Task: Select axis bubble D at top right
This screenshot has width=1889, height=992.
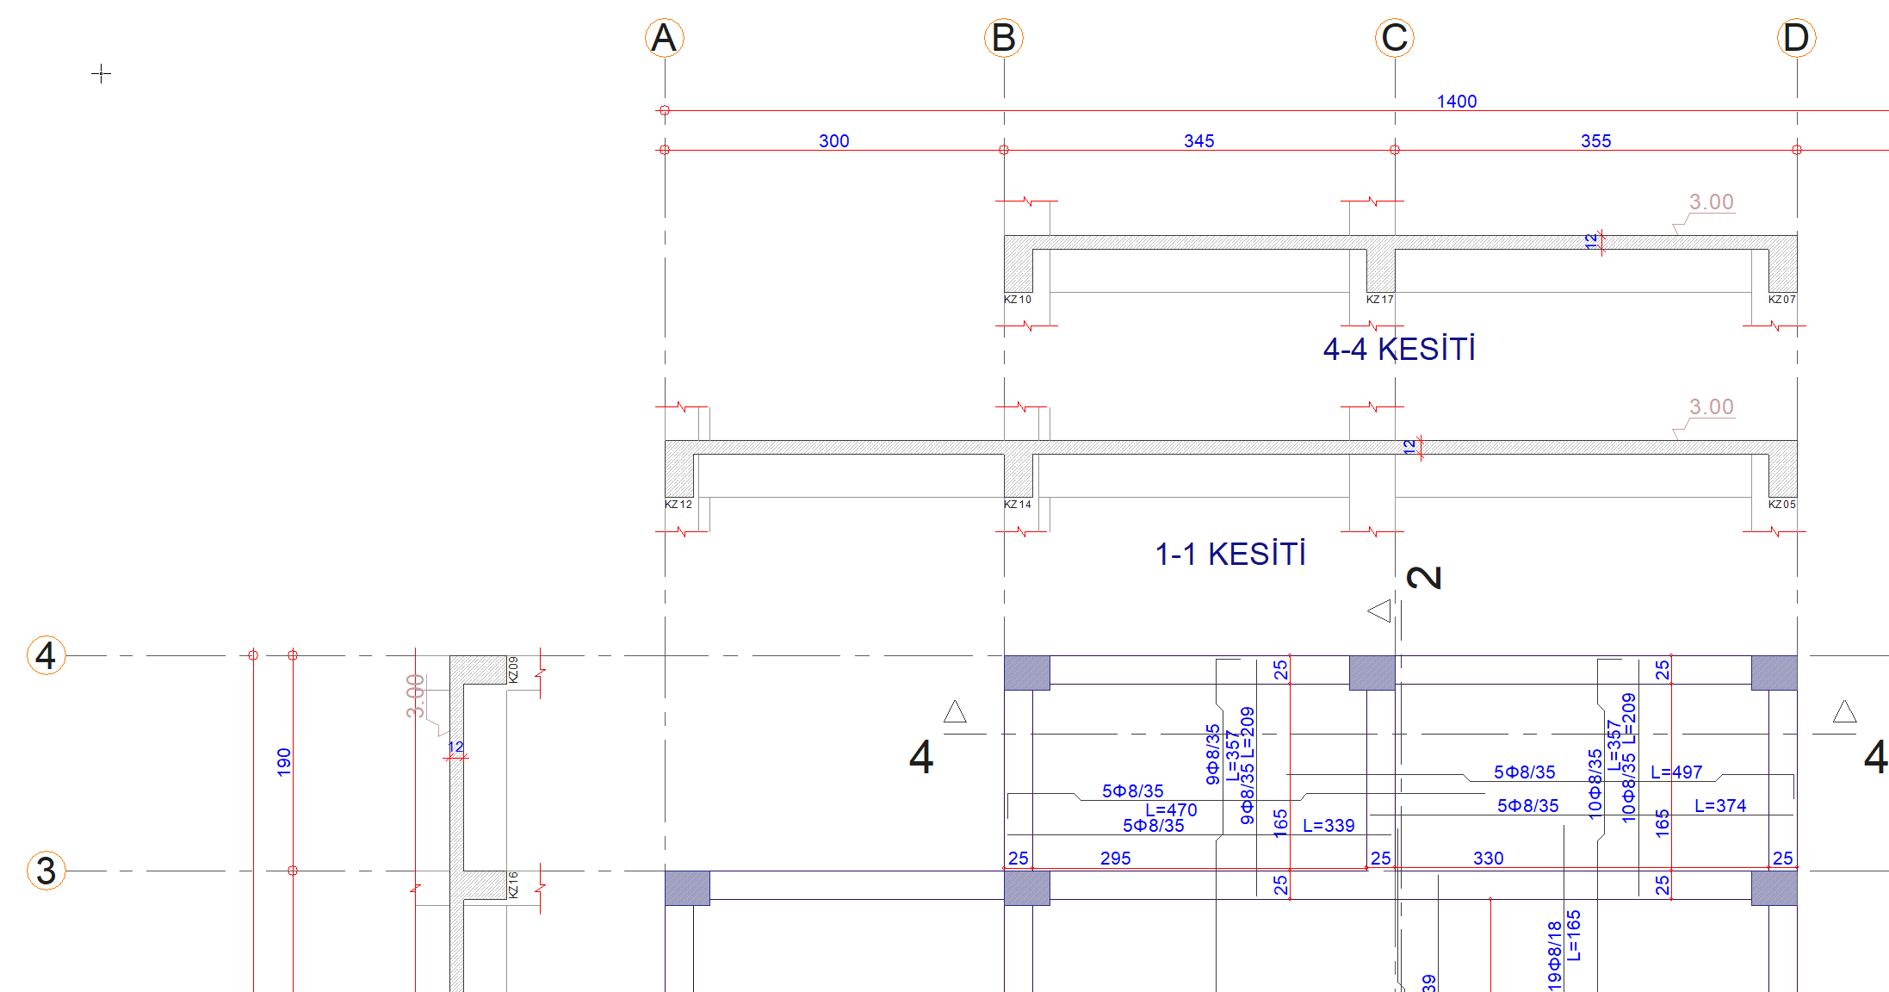Action: 1796,38
